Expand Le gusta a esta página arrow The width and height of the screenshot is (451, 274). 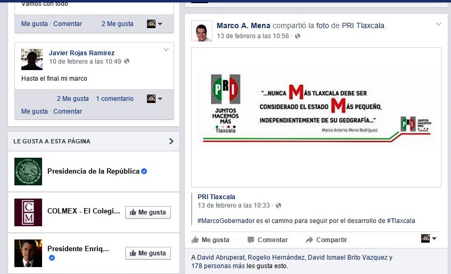coord(171,141)
